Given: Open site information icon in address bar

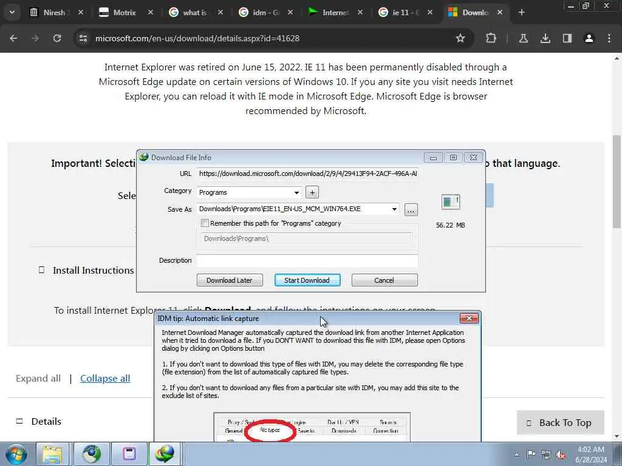Looking at the screenshot, I should (x=83, y=38).
